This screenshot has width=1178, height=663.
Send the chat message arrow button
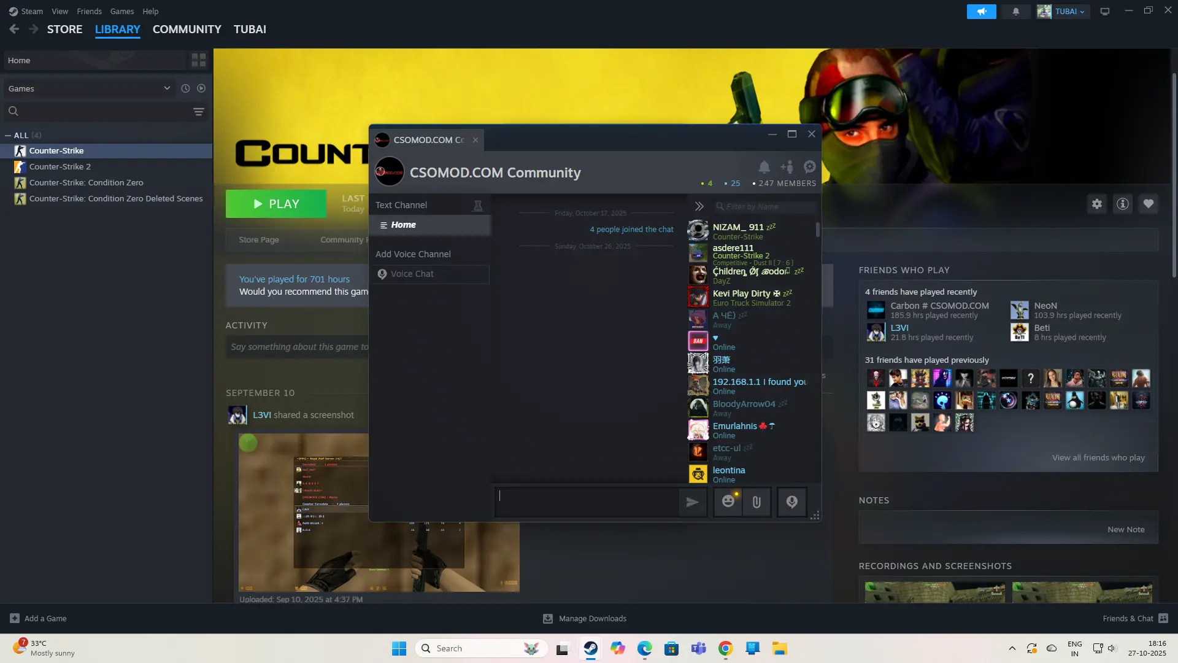pos(693,502)
